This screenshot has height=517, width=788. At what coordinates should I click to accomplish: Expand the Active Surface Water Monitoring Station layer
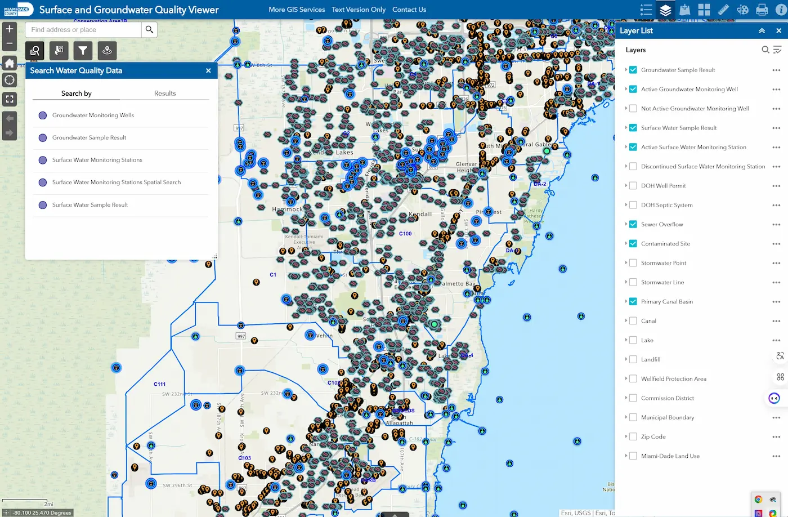click(x=626, y=147)
